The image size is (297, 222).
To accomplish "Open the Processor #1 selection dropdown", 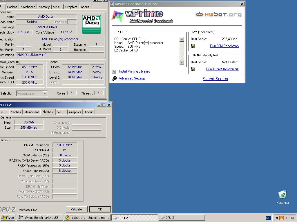I will click(45, 94).
